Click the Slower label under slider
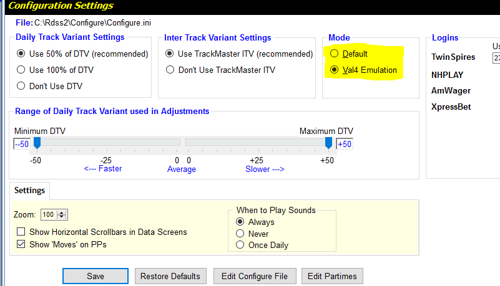Screen dimensions: 500x286 click(265, 169)
